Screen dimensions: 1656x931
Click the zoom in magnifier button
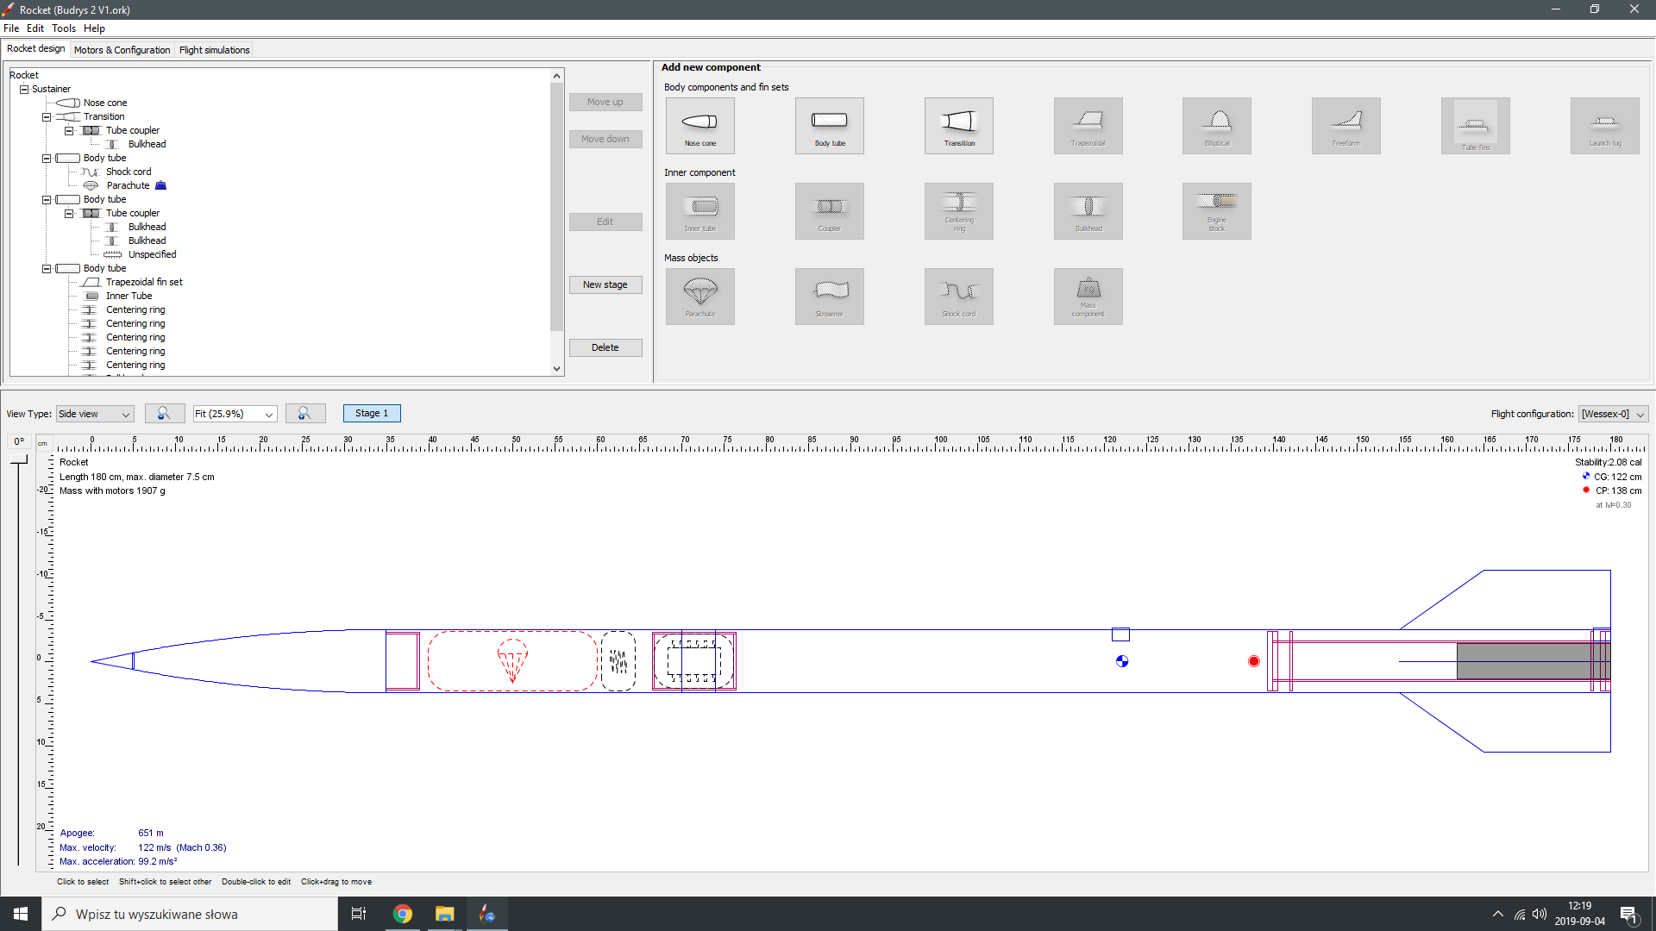[x=304, y=414]
